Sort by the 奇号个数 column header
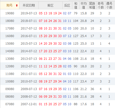 [101, 5]
